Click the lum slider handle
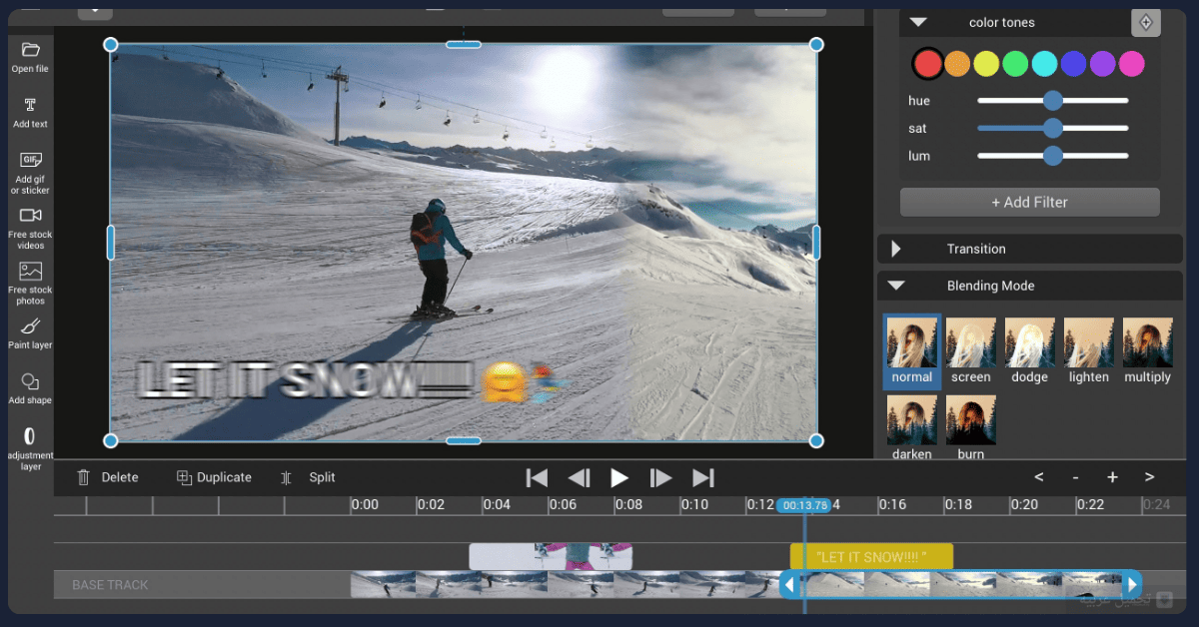Screen dimensions: 1199x627 tap(1052, 156)
